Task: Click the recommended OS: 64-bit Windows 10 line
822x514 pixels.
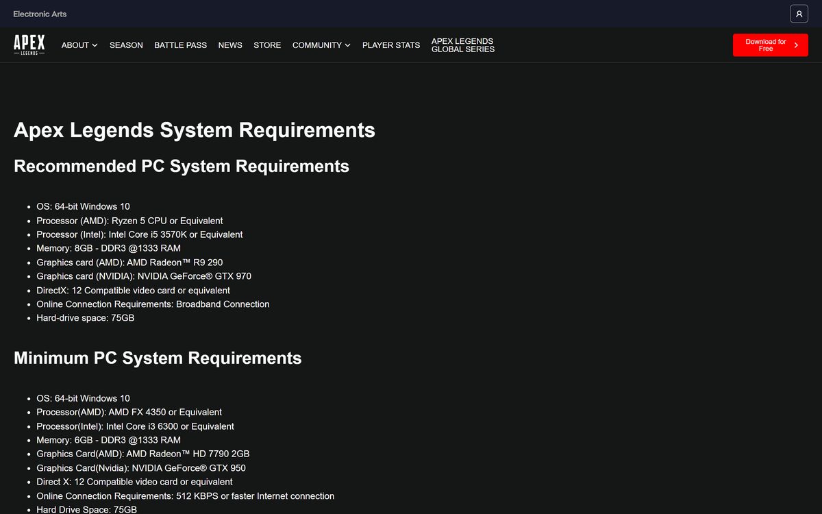Action: click(83, 206)
